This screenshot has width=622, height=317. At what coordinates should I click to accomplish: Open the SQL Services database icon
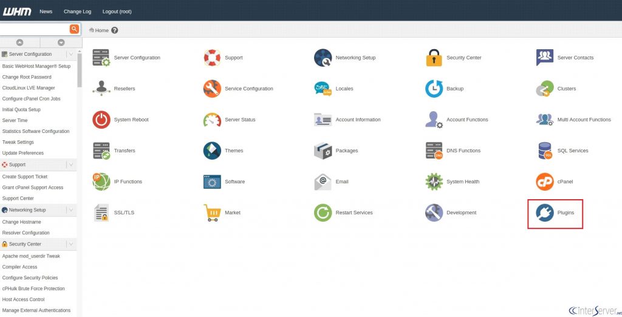(545, 151)
